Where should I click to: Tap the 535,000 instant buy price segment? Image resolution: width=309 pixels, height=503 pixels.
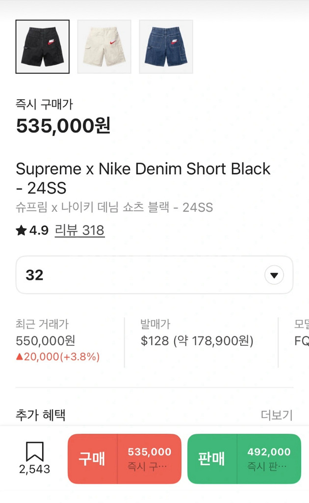pos(150,458)
